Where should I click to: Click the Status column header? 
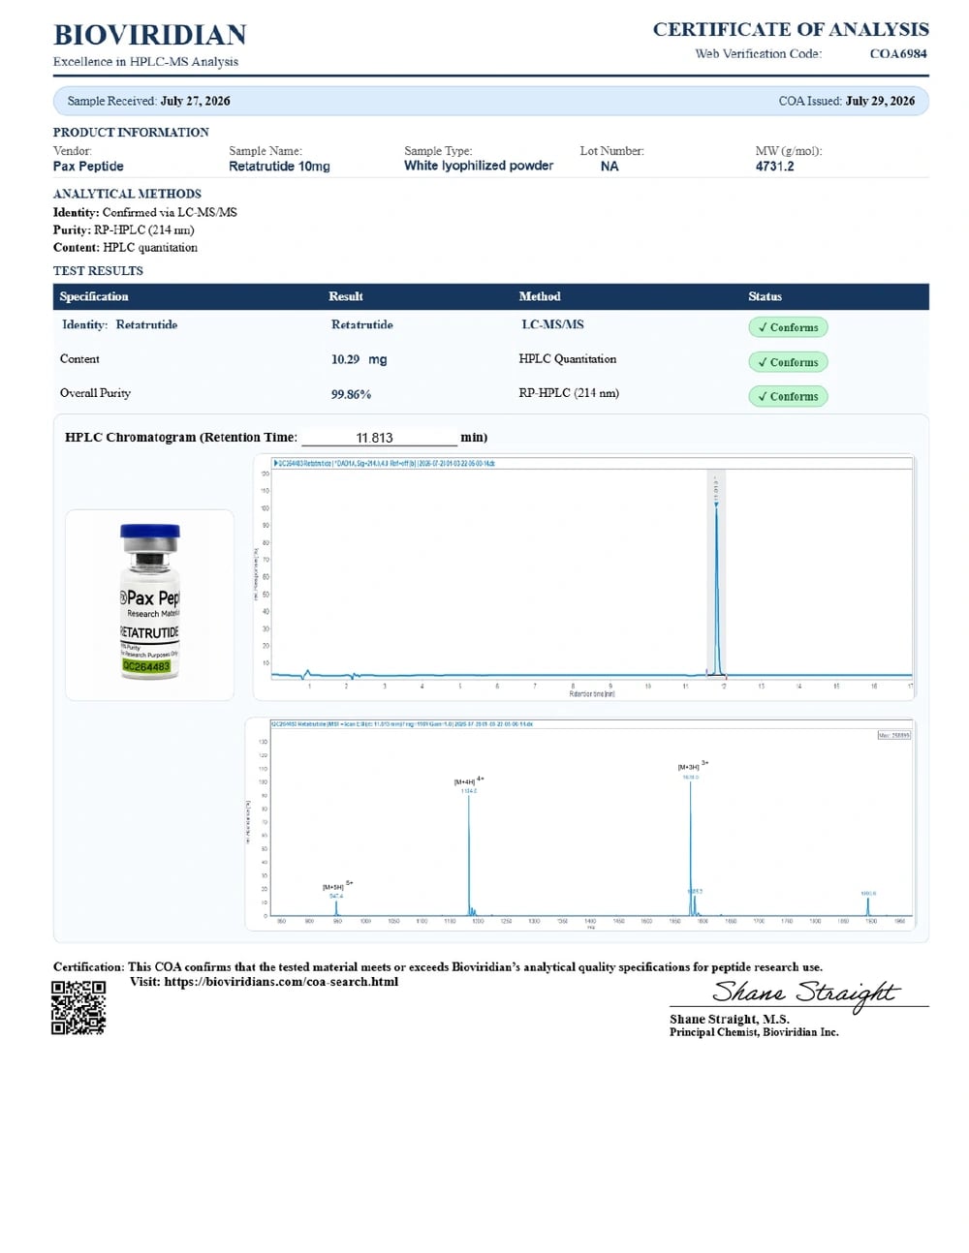[x=765, y=296]
